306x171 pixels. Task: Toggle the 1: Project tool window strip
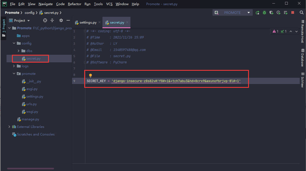click(x=4, y=28)
